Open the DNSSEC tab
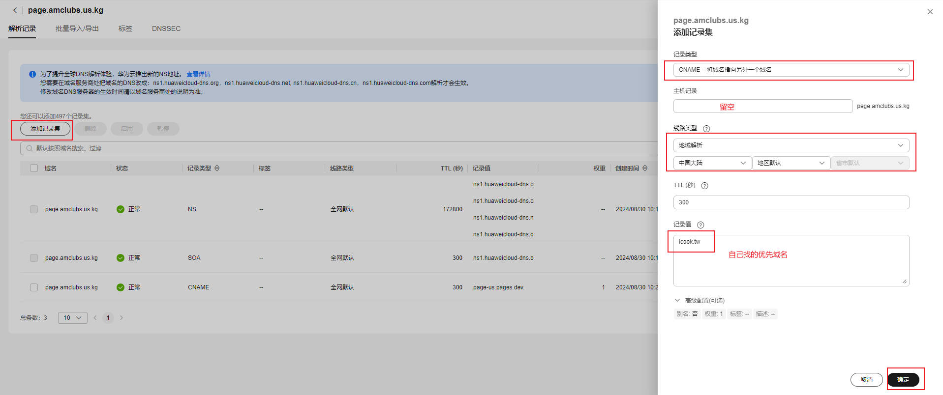943x395 pixels. pyautogui.click(x=166, y=28)
